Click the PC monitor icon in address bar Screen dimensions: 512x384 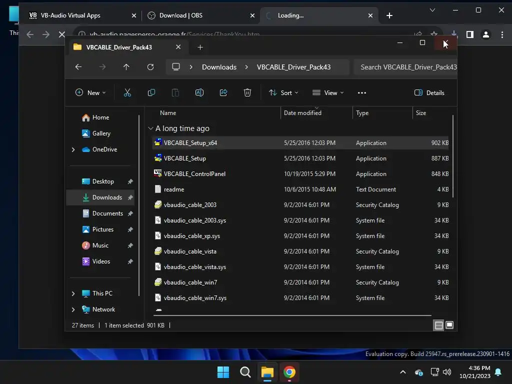coord(176,67)
